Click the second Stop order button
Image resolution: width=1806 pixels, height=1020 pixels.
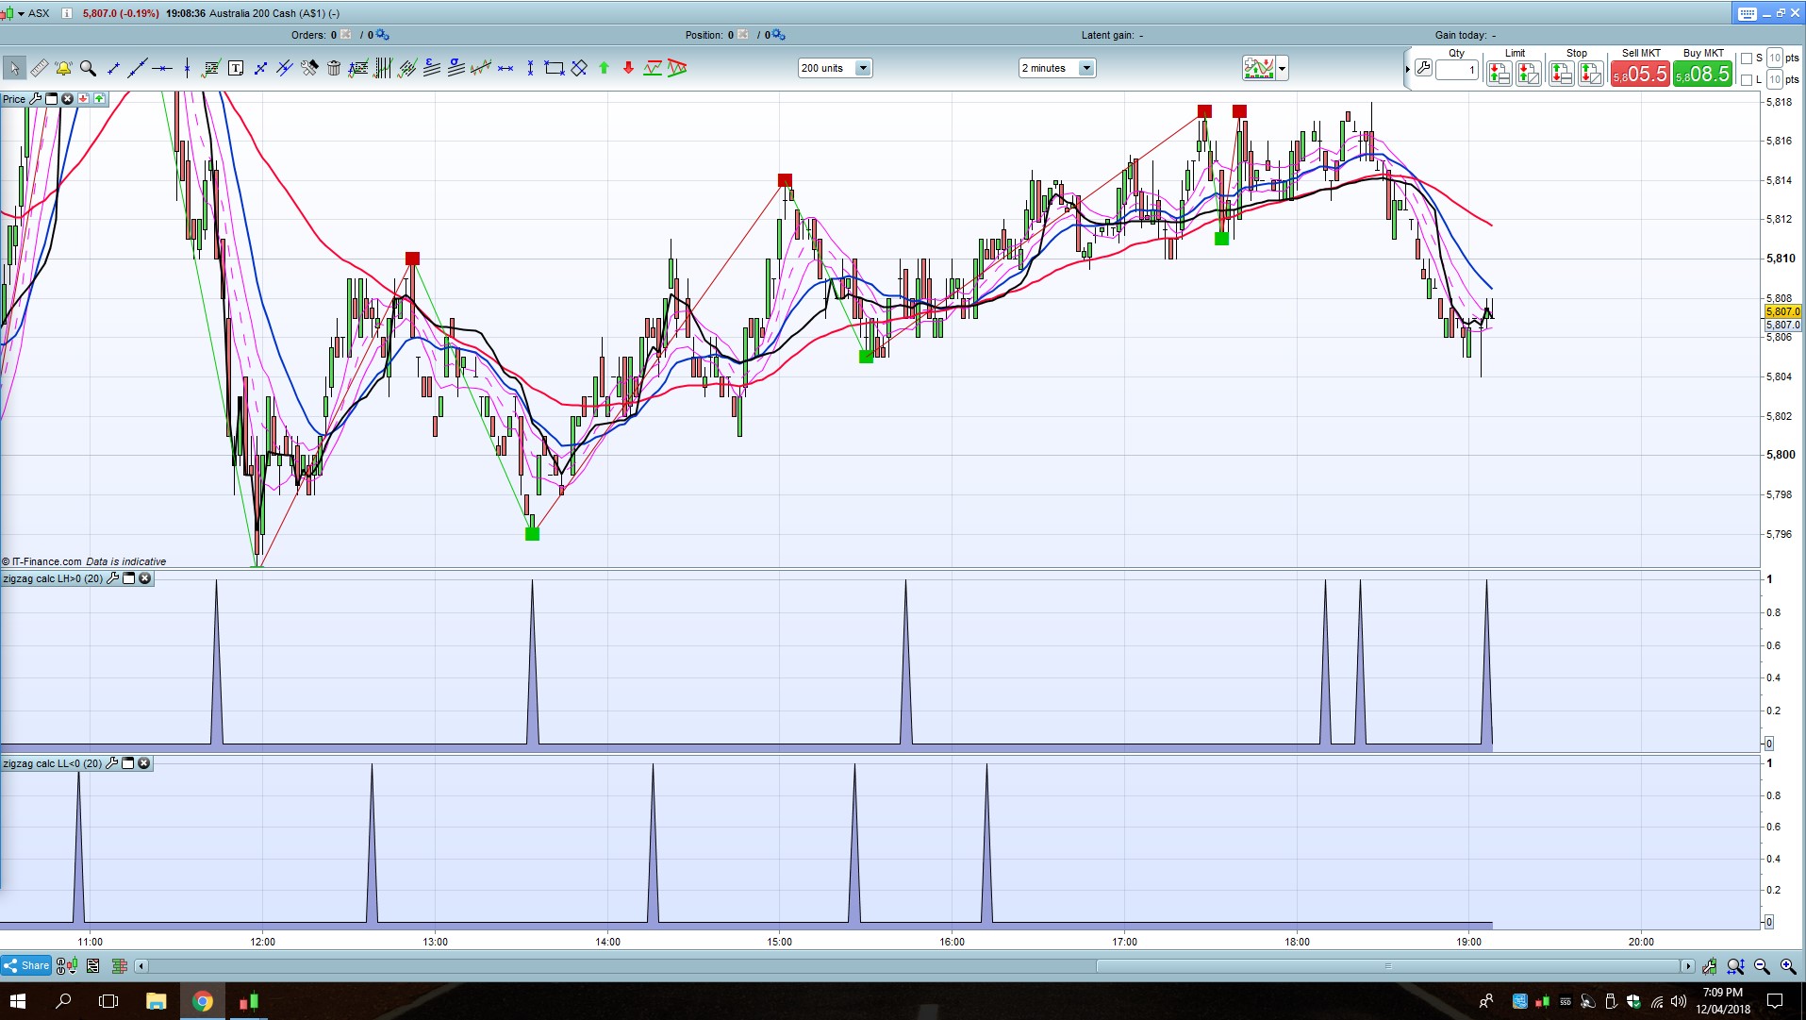tap(1591, 73)
